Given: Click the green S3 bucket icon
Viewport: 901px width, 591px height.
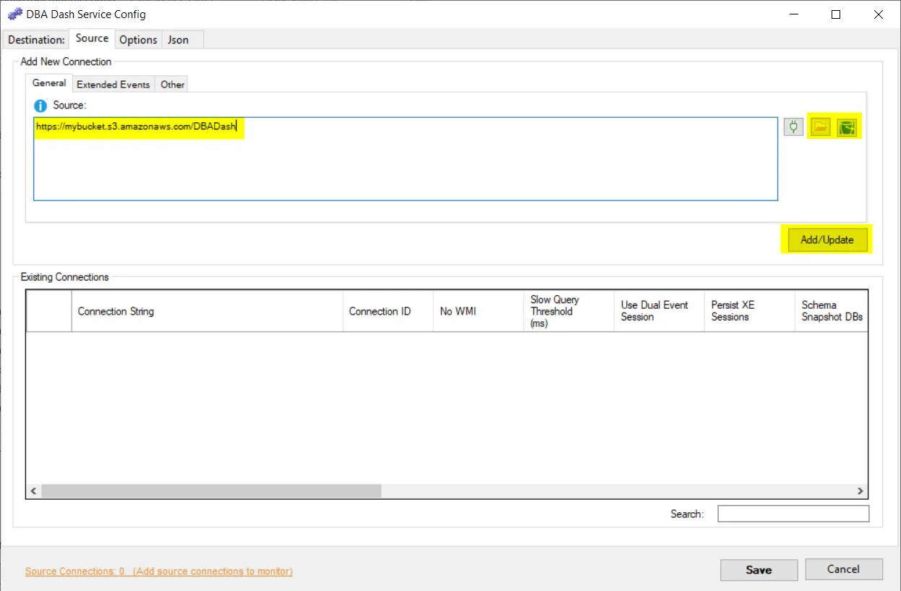Looking at the screenshot, I should [x=846, y=128].
